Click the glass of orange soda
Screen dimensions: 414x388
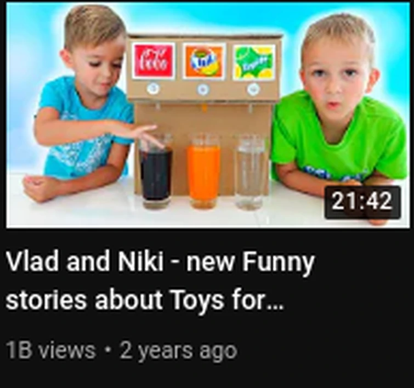tap(204, 172)
